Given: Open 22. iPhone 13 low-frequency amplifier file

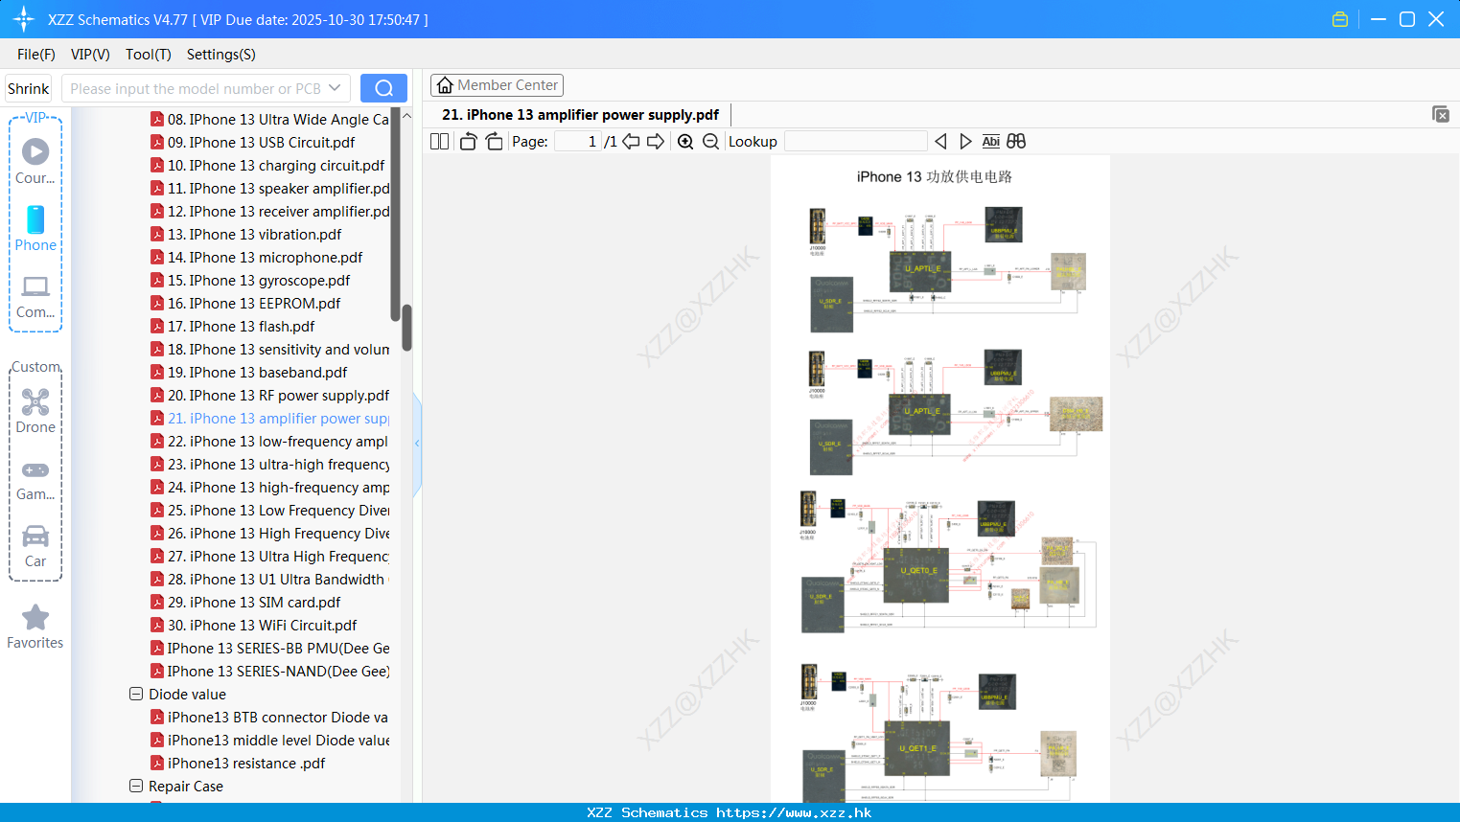Looking at the screenshot, I should (x=269, y=441).
